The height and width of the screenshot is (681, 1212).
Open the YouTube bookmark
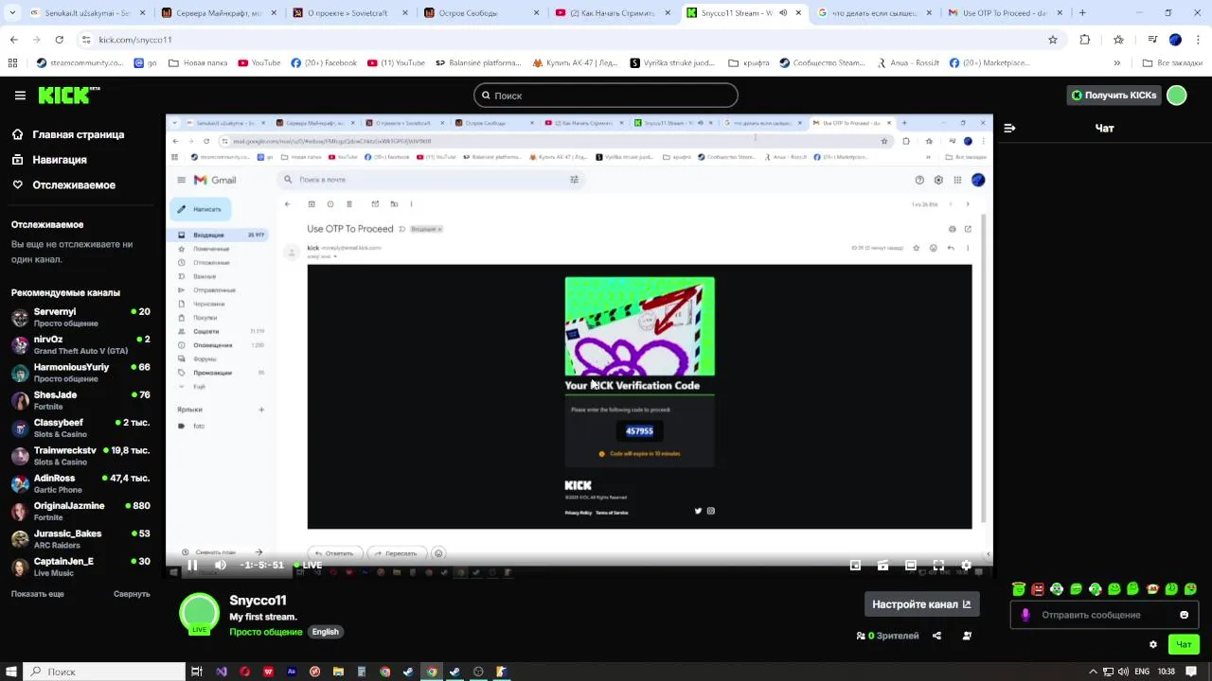(258, 63)
